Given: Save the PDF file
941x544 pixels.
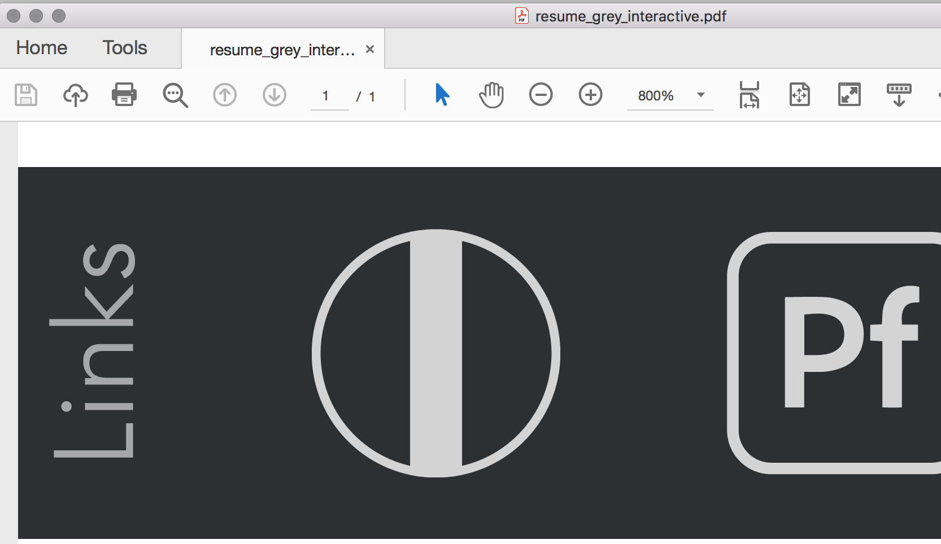Looking at the screenshot, I should [25, 95].
